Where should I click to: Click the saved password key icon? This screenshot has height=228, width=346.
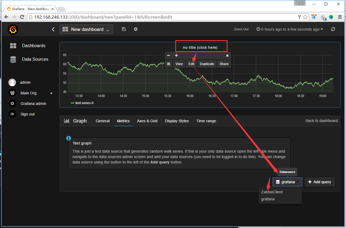click(x=299, y=17)
